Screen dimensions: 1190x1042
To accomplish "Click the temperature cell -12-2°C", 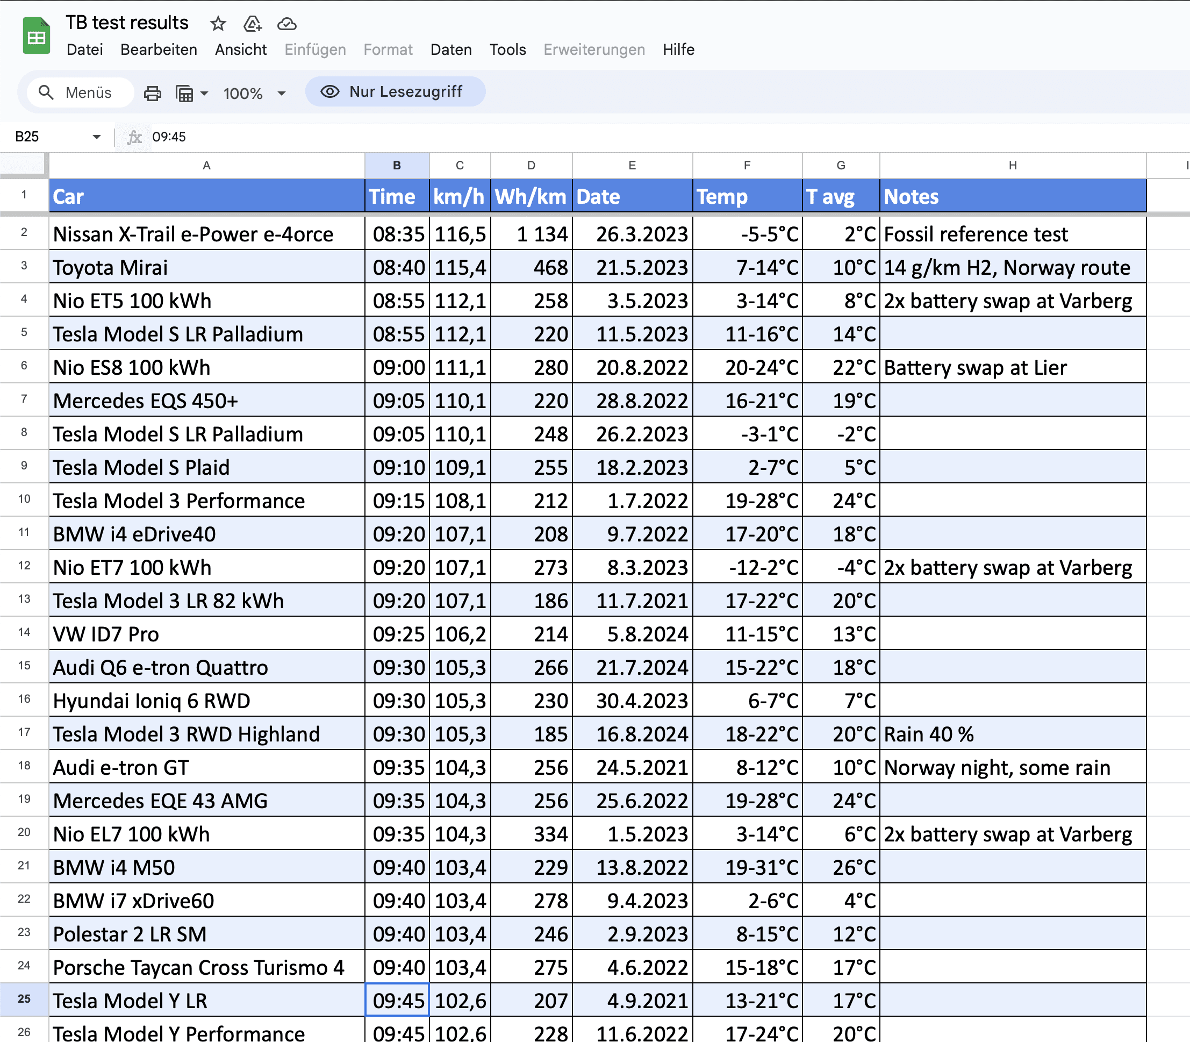I will (748, 567).
